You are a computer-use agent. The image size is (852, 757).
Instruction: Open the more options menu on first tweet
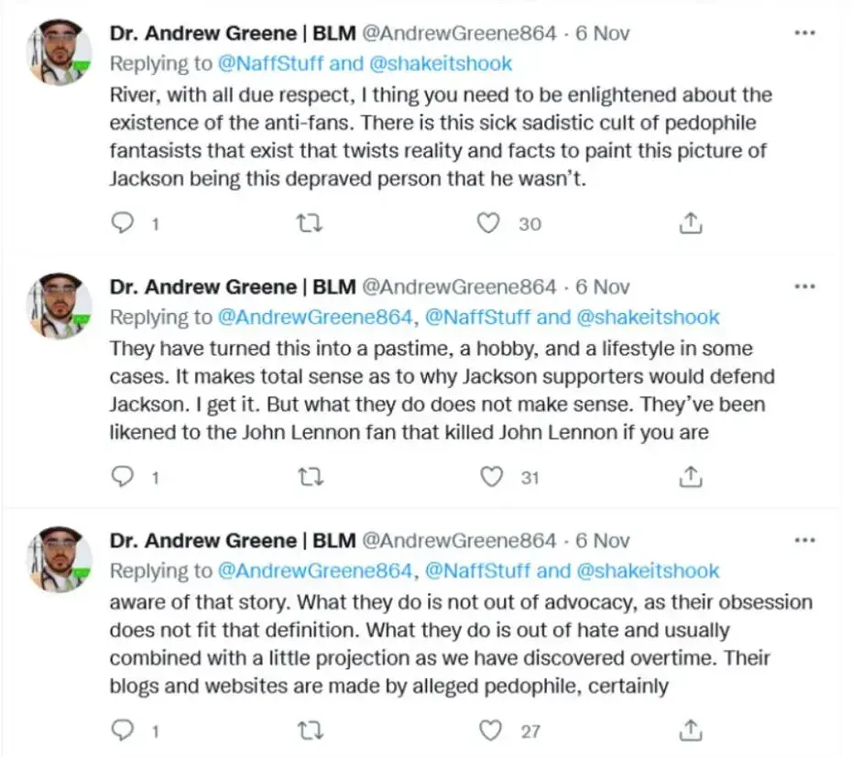click(x=803, y=34)
